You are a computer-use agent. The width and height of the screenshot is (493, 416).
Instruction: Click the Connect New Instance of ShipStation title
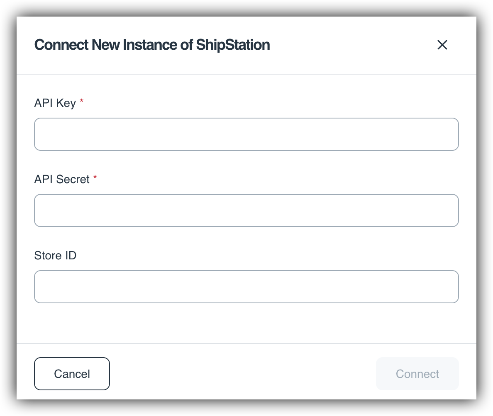152,45
